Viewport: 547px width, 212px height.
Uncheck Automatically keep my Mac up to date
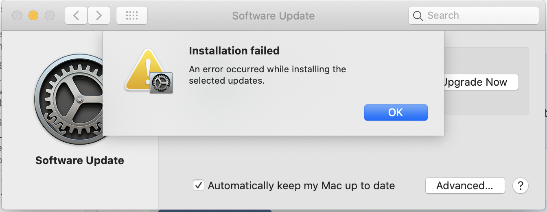click(x=199, y=186)
